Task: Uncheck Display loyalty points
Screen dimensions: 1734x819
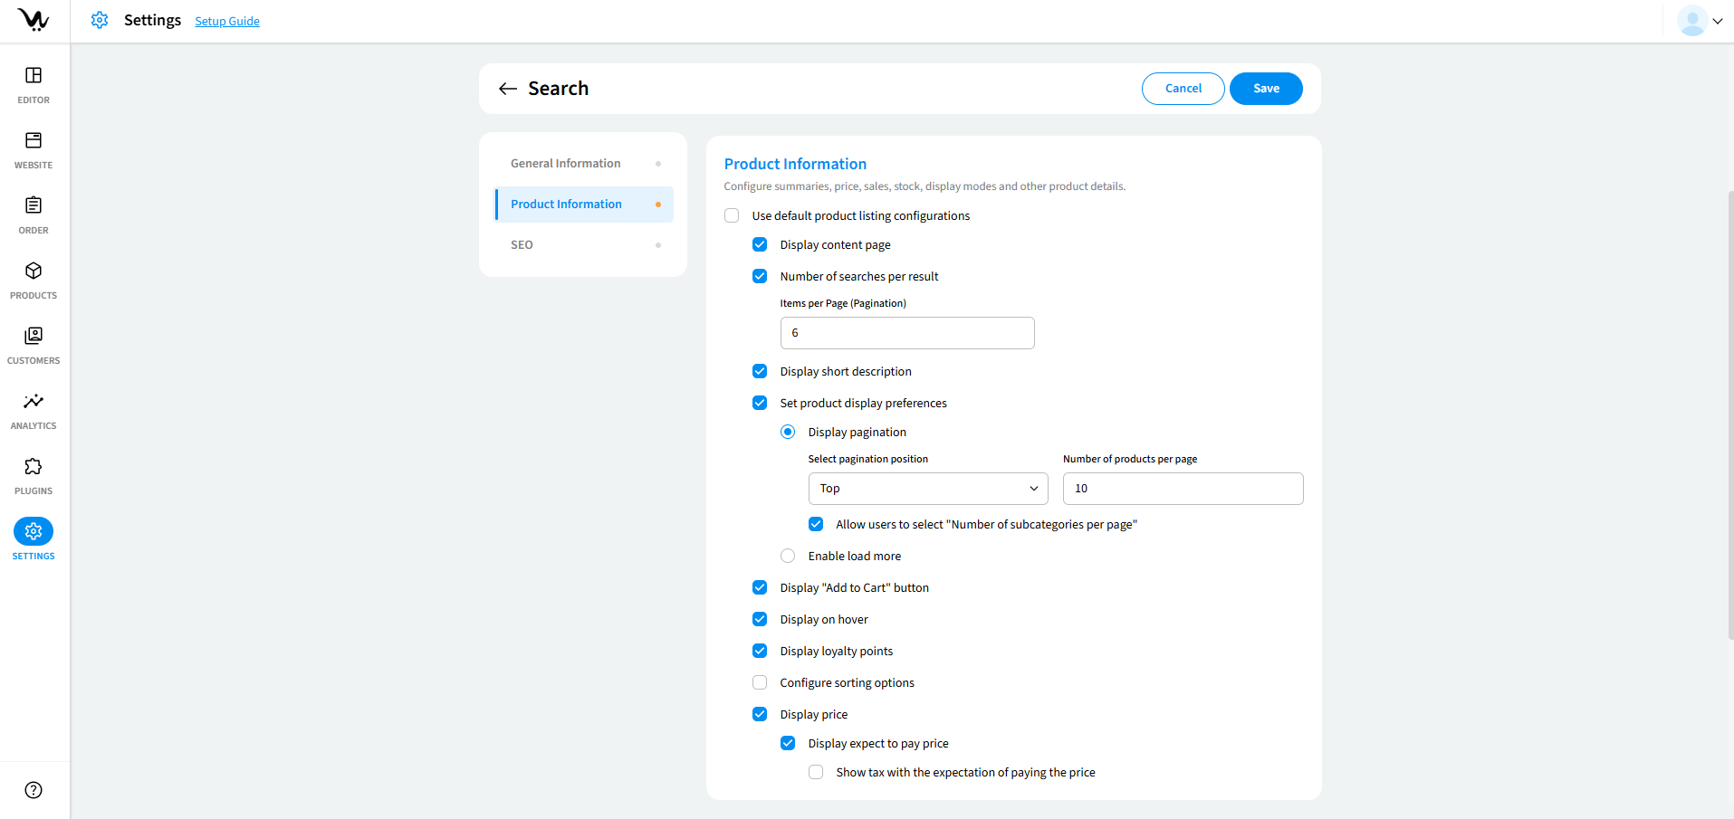Action: point(760,651)
